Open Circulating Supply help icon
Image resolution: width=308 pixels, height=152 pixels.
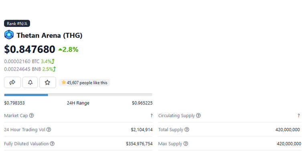pyautogui.click(x=199, y=116)
